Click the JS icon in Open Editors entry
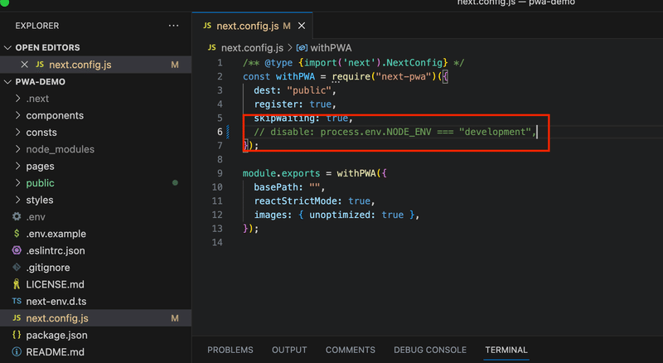The width and height of the screenshot is (663, 363). (x=40, y=65)
